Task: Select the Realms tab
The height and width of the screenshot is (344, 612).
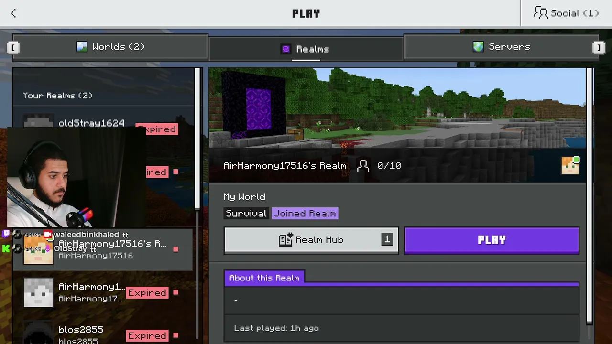Action: pos(306,49)
